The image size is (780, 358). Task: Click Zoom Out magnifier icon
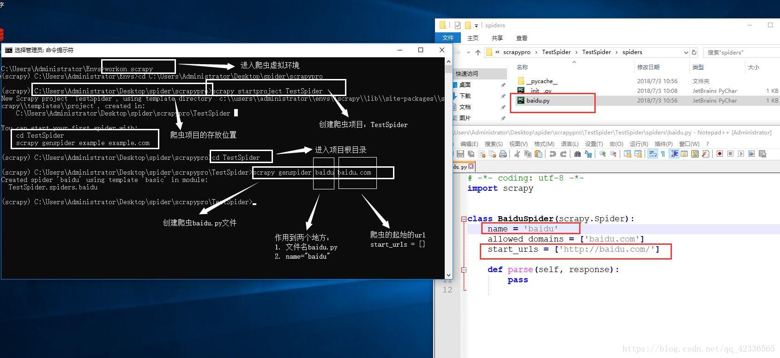tap(613, 154)
